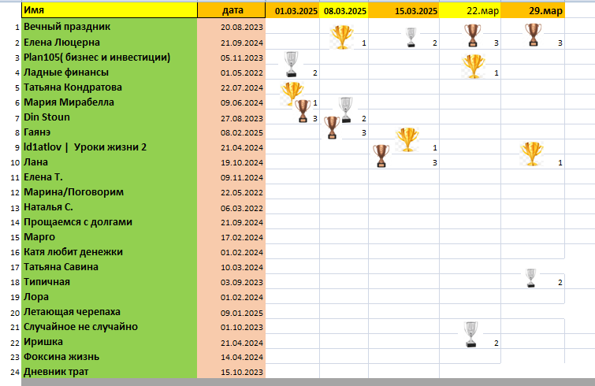Select the 'Елена Т.' cell

tap(110, 177)
